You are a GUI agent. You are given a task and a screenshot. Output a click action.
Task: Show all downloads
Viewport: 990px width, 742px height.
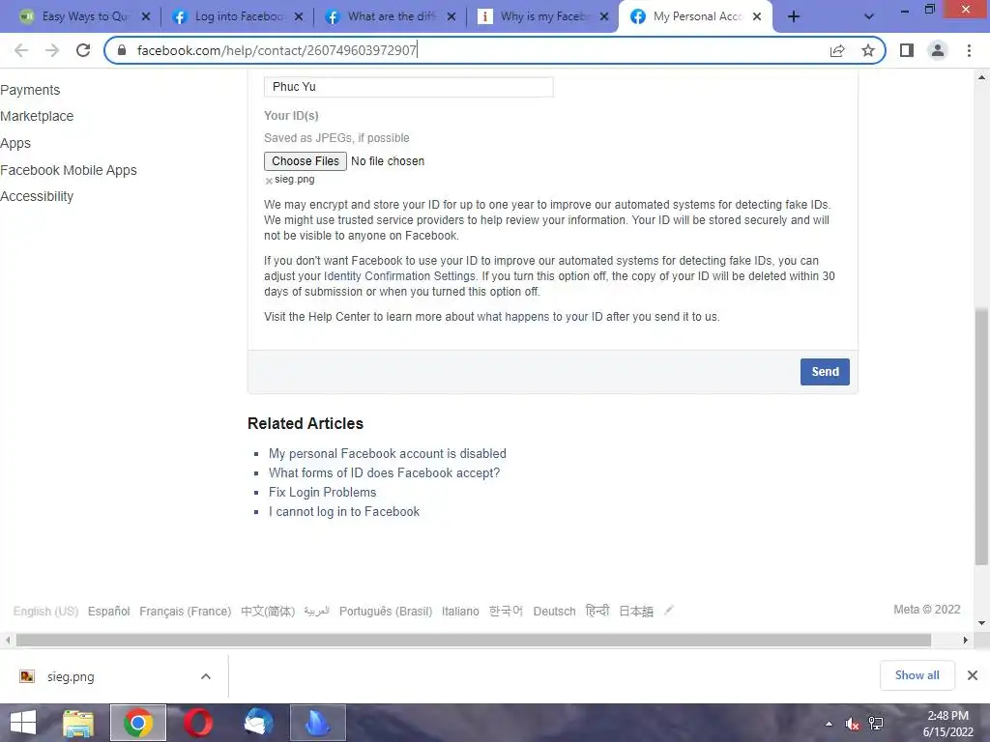917,675
